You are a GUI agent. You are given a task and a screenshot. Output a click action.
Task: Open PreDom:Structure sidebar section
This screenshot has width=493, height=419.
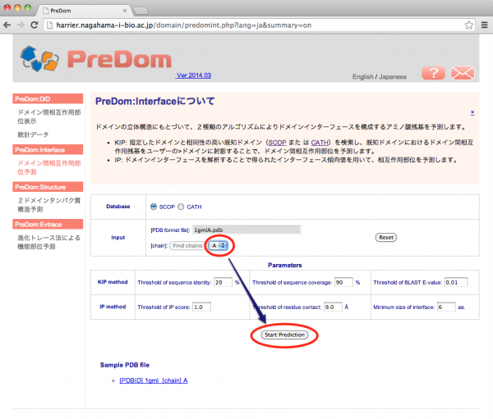coord(48,187)
